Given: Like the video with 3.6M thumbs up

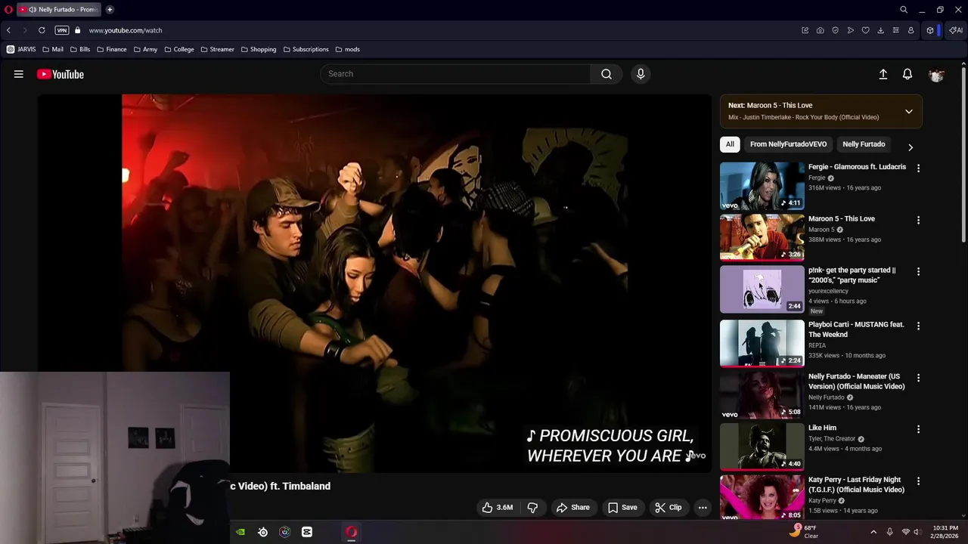Looking at the screenshot, I should (497, 508).
